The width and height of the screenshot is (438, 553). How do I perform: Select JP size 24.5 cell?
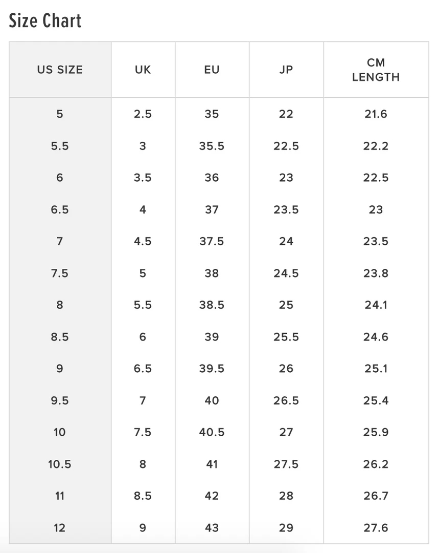click(x=286, y=273)
